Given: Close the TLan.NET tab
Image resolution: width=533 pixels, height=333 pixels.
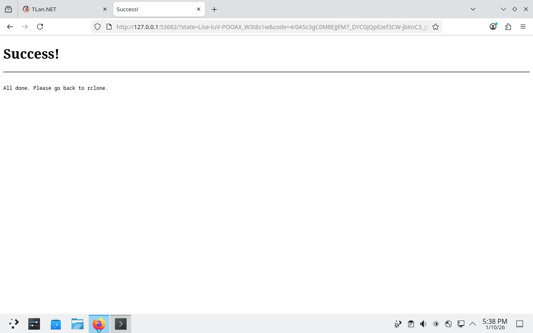Looking at the screenshot, I should [105, 9].
